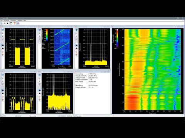
Task: Select pan tool in lobed waveform plot window
Action: (3, 75)
